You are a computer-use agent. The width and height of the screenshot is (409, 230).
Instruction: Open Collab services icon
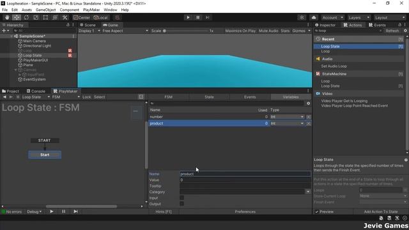pos(302,17)
